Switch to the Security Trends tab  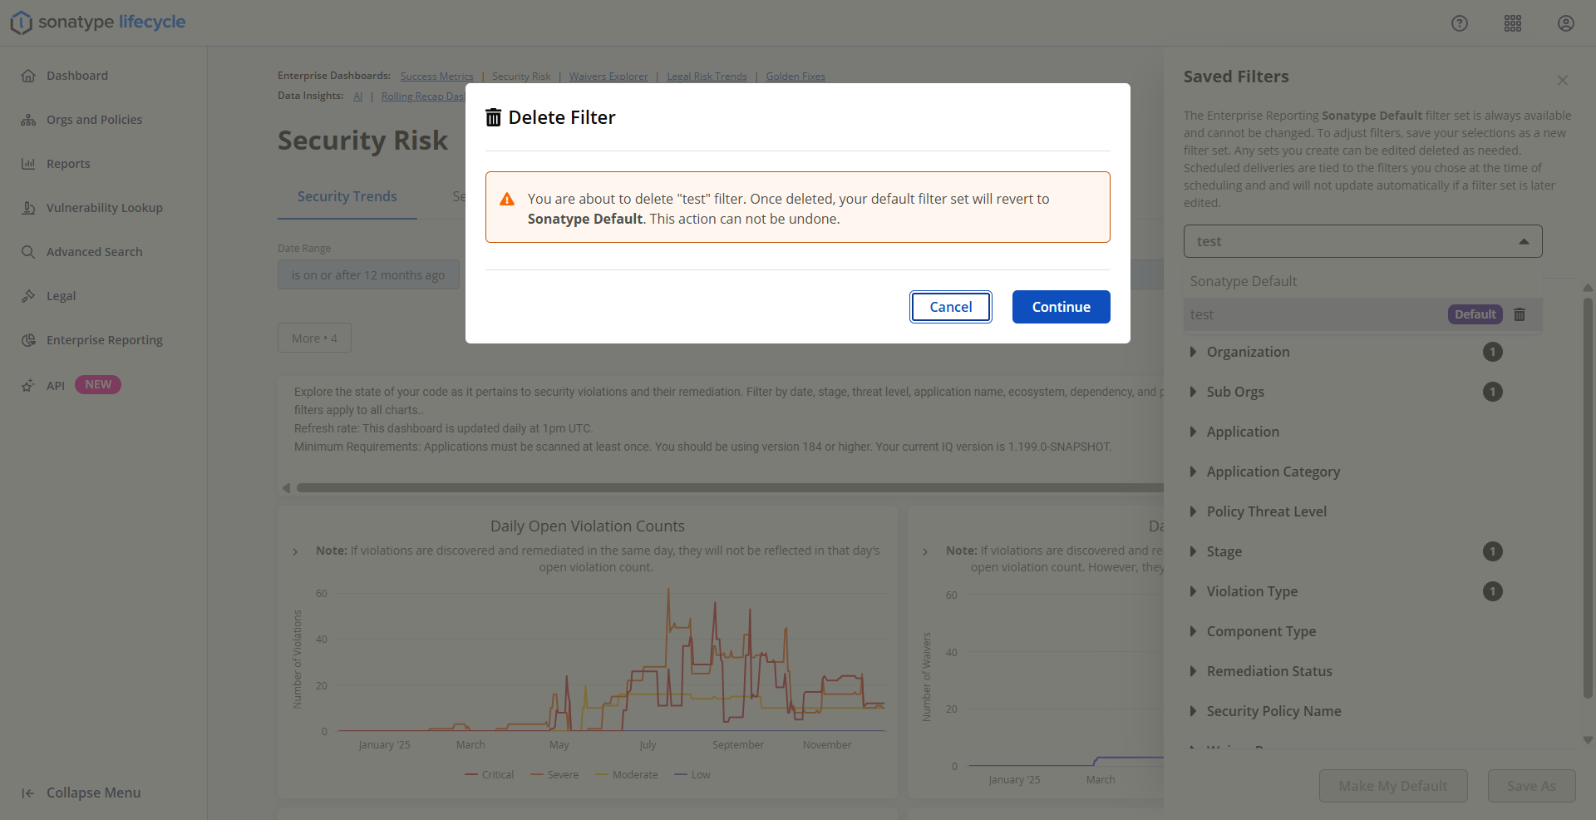pyautogui.click(x=347, y=196)
